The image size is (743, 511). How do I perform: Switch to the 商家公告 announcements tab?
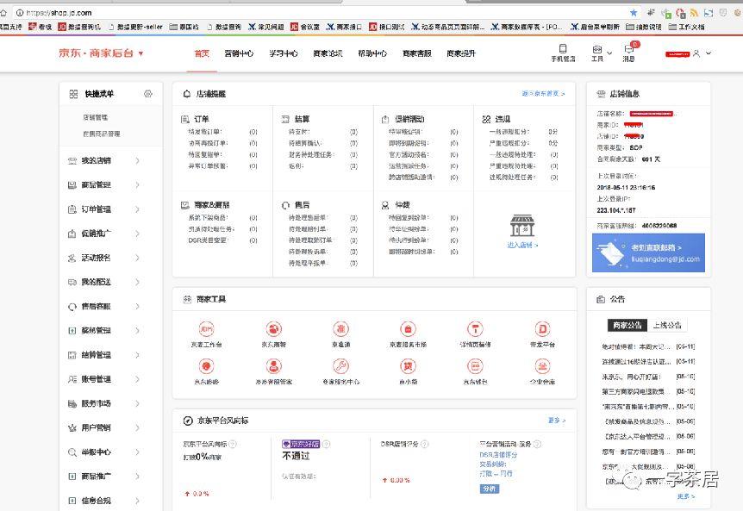click(627, 325)
